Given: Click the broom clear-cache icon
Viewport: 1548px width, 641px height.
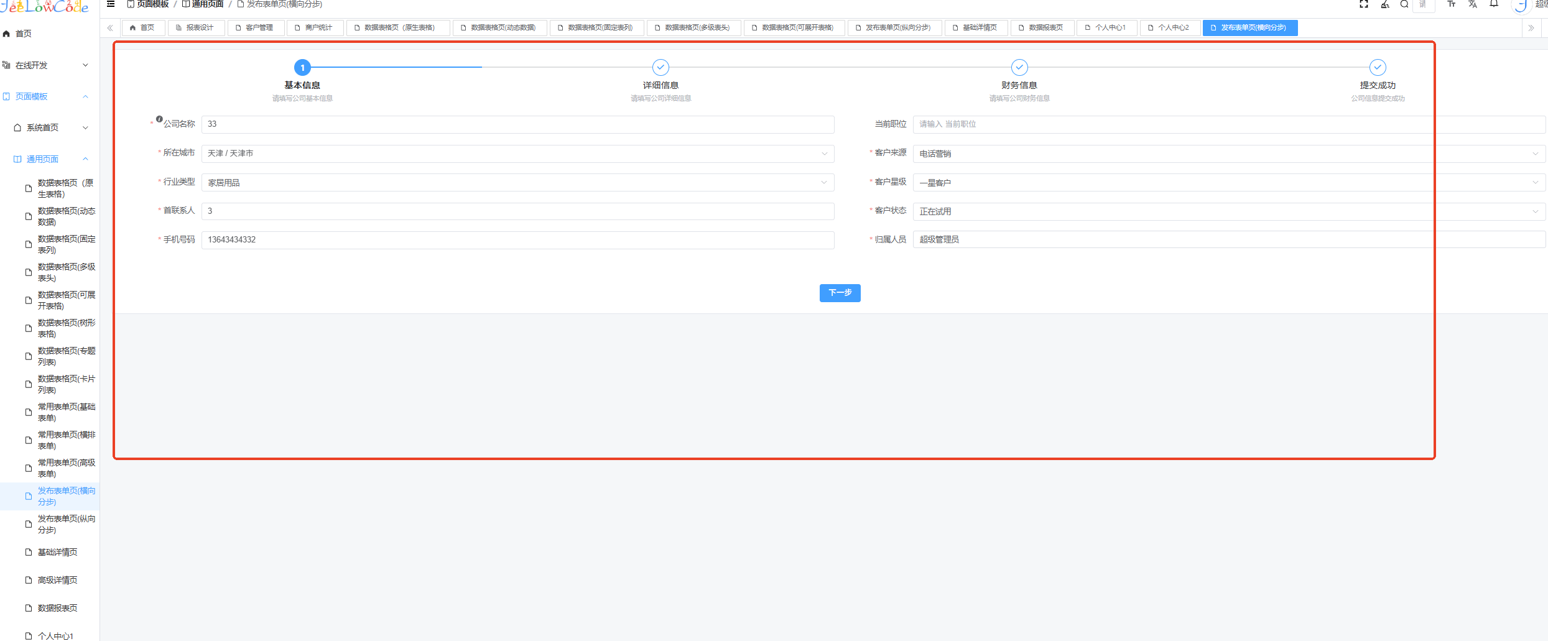Looking at the screenshot, I should pos(1384,4).
